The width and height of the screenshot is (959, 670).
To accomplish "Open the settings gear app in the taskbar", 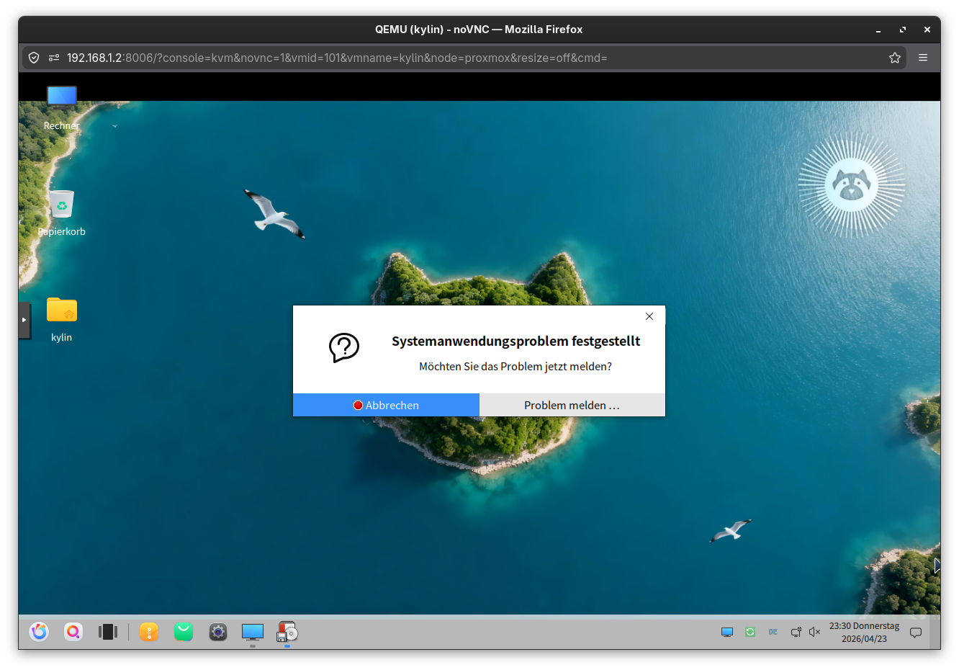I will (x=218, y=632).
